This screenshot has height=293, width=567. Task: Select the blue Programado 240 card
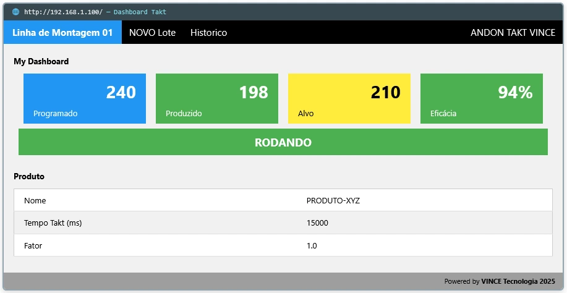tap(85, 99)
